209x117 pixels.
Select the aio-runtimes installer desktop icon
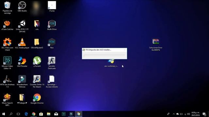111,63
